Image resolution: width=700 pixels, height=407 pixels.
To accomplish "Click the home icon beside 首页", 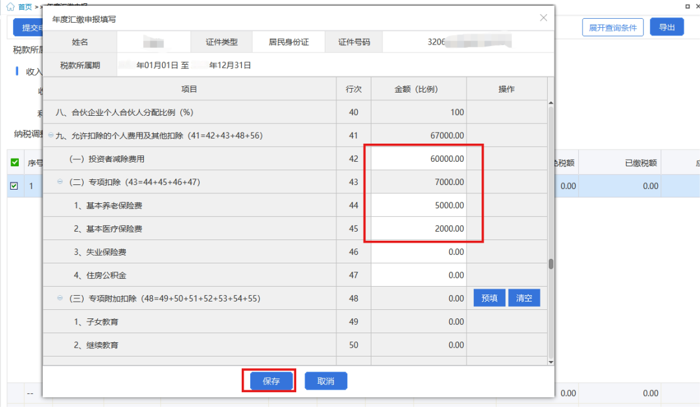I will [10, 6].
